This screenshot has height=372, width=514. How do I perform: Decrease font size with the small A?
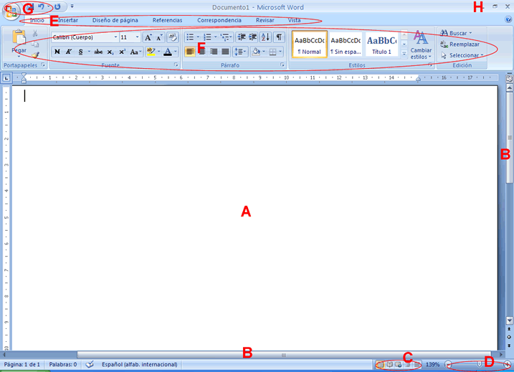click(x=159, y=37)
